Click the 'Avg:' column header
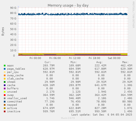The width and height of the screenshot is (136, 121). (x=99, y=62)
